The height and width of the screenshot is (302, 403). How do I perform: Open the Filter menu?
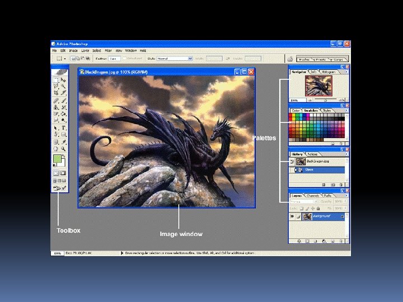[108, 50]
